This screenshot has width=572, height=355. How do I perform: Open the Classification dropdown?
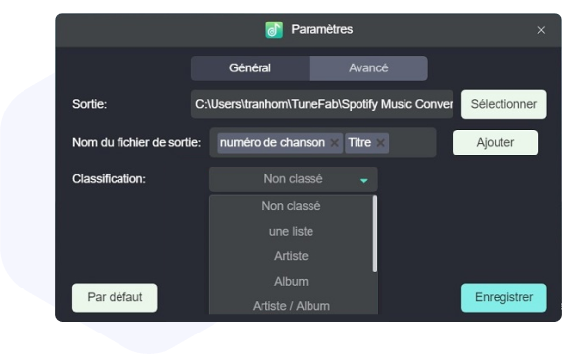[x=293, y=179]
